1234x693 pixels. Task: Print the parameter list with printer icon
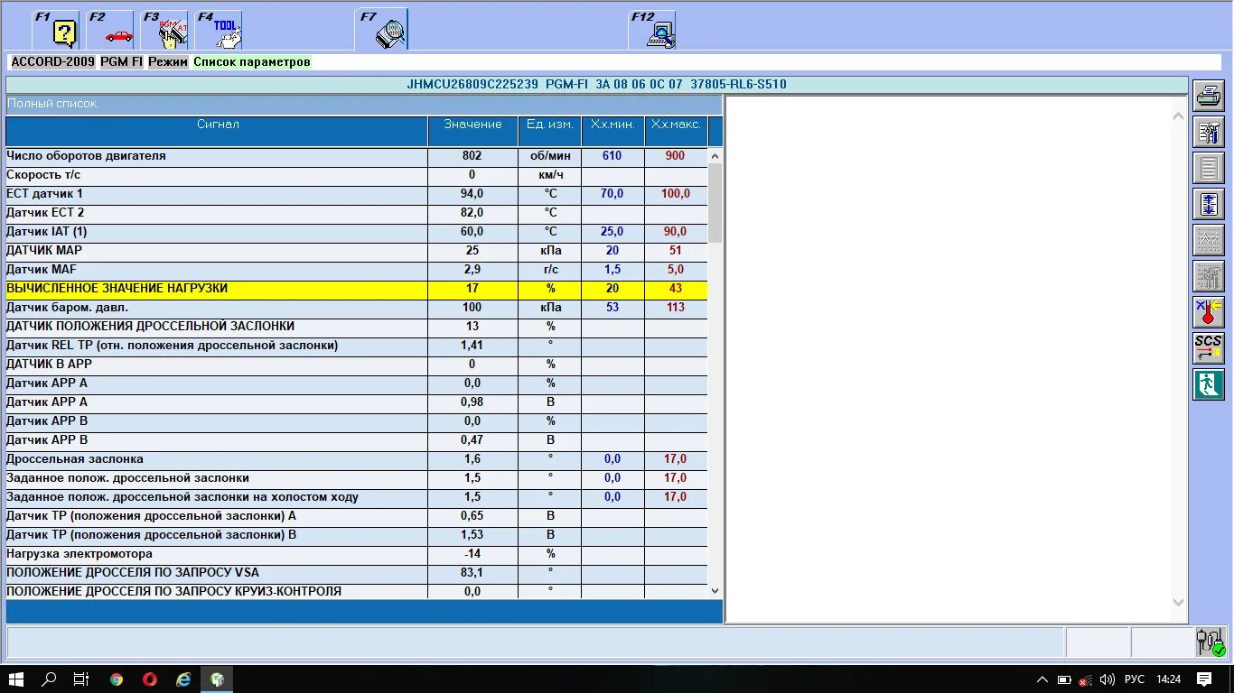click(1209, 95)
